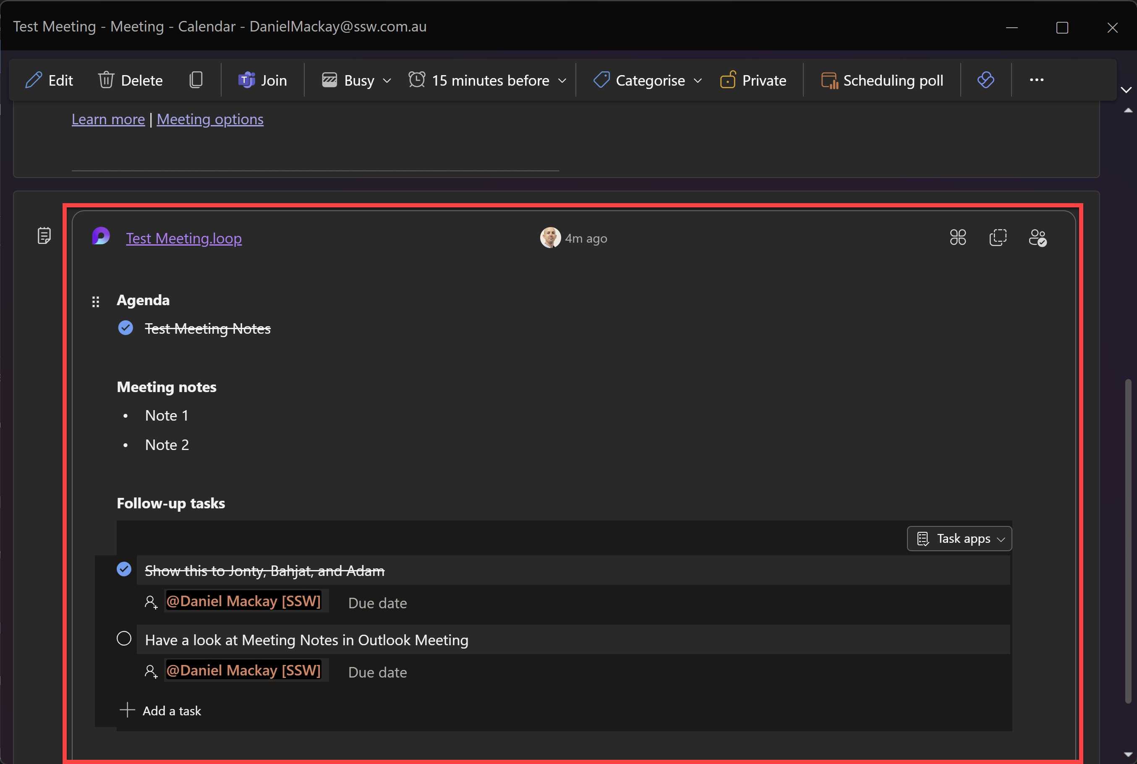Click Add a task
This screenshot has width=1137, height=764.
[x=161, y=710]
